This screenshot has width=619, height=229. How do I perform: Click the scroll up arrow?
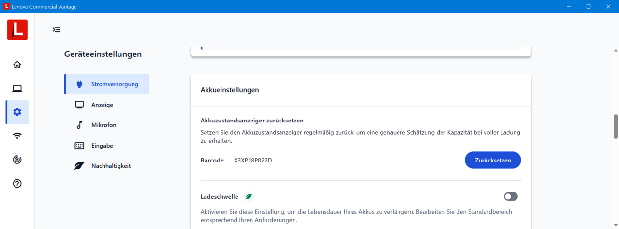pos(615,50)
